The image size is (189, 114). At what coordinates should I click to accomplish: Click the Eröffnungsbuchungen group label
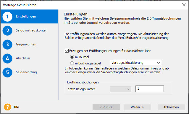coord(83,82)
